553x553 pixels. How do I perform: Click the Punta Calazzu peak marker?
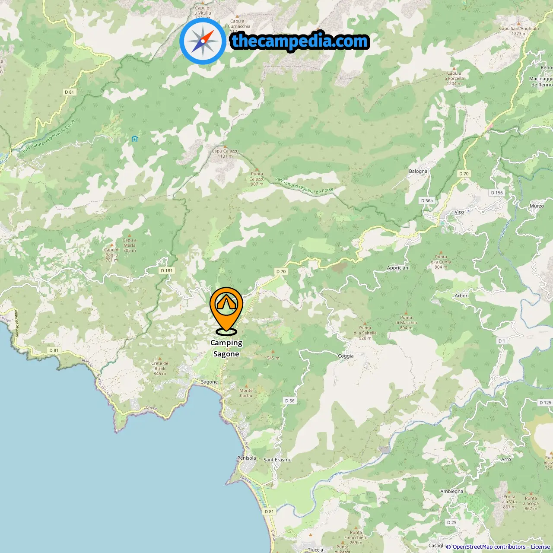(257, 170)
